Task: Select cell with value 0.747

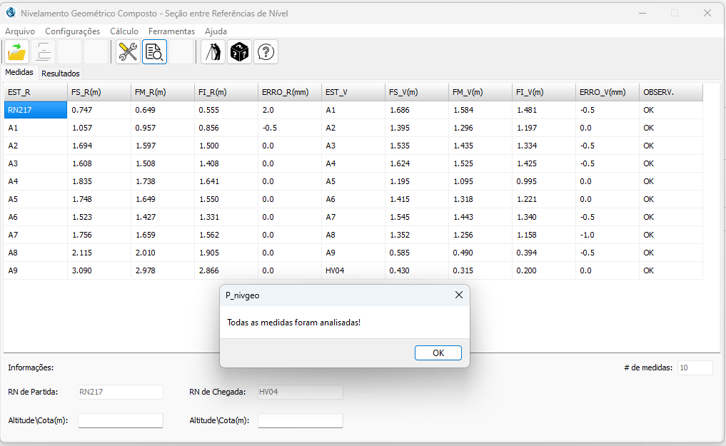Action: pyautogui.click(x=99, y=110)
